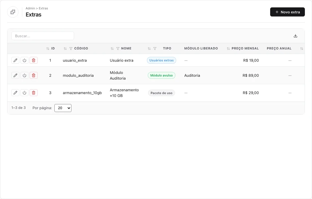Screen dimensions: 312x199
Task: Delete the armazenamento_10gb row
Action: (x=34, y=93)
